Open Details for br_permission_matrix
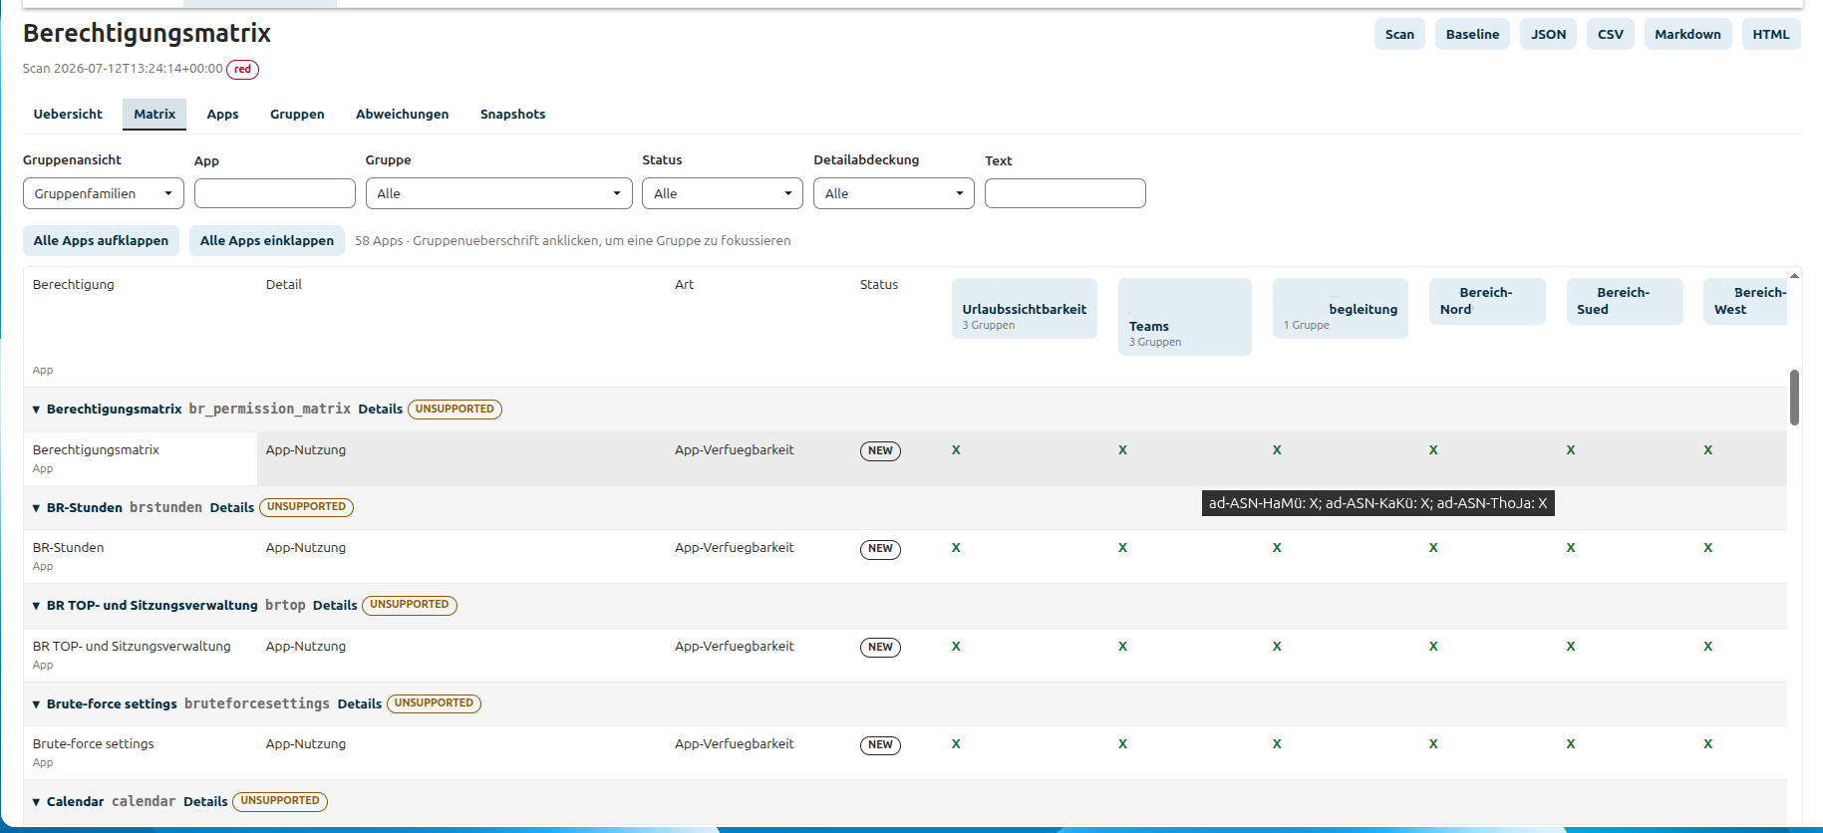The height and width of the screenshot is (833, 1823). point(381,410)
